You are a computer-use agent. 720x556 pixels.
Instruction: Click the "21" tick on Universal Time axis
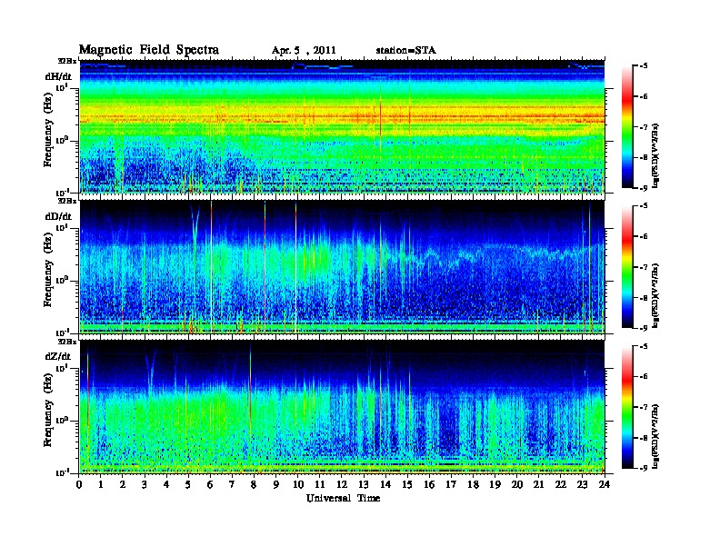click(538, 484)
